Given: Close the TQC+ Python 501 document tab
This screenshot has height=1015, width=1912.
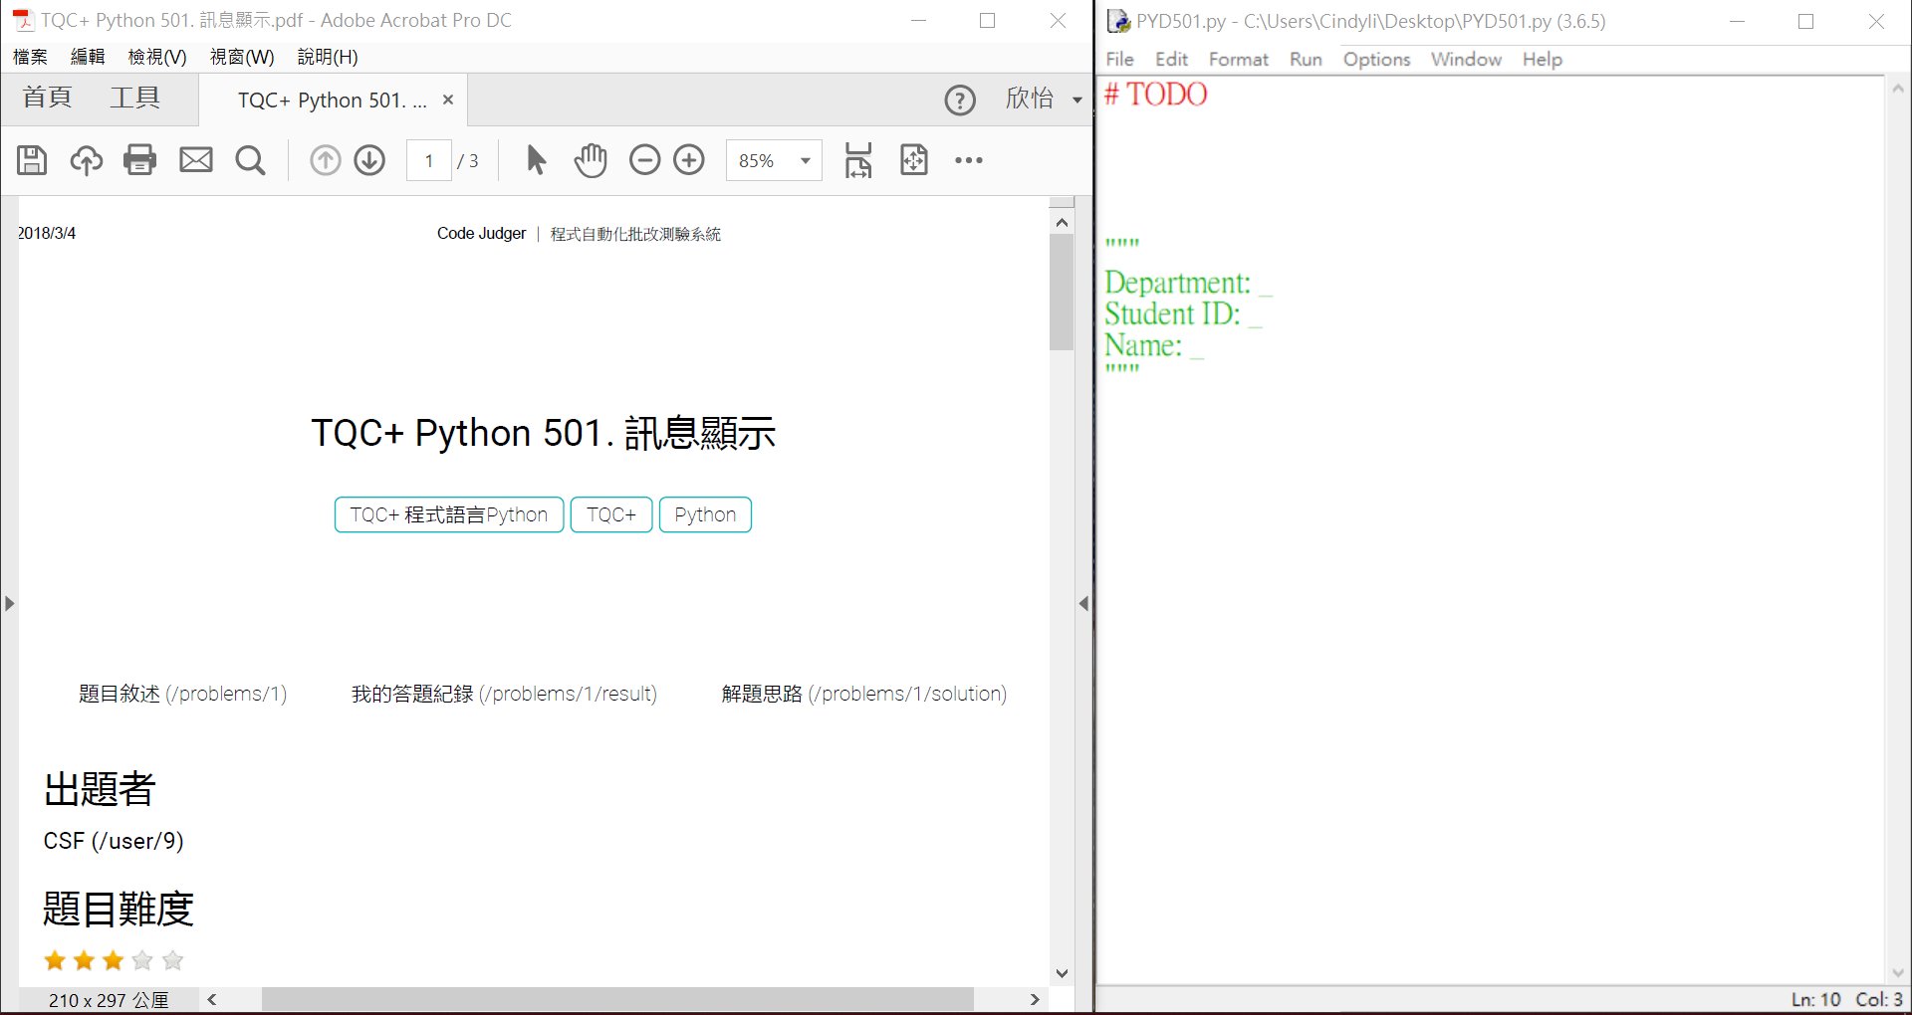Looking at the screenshot, I should [x=448, y=100].
